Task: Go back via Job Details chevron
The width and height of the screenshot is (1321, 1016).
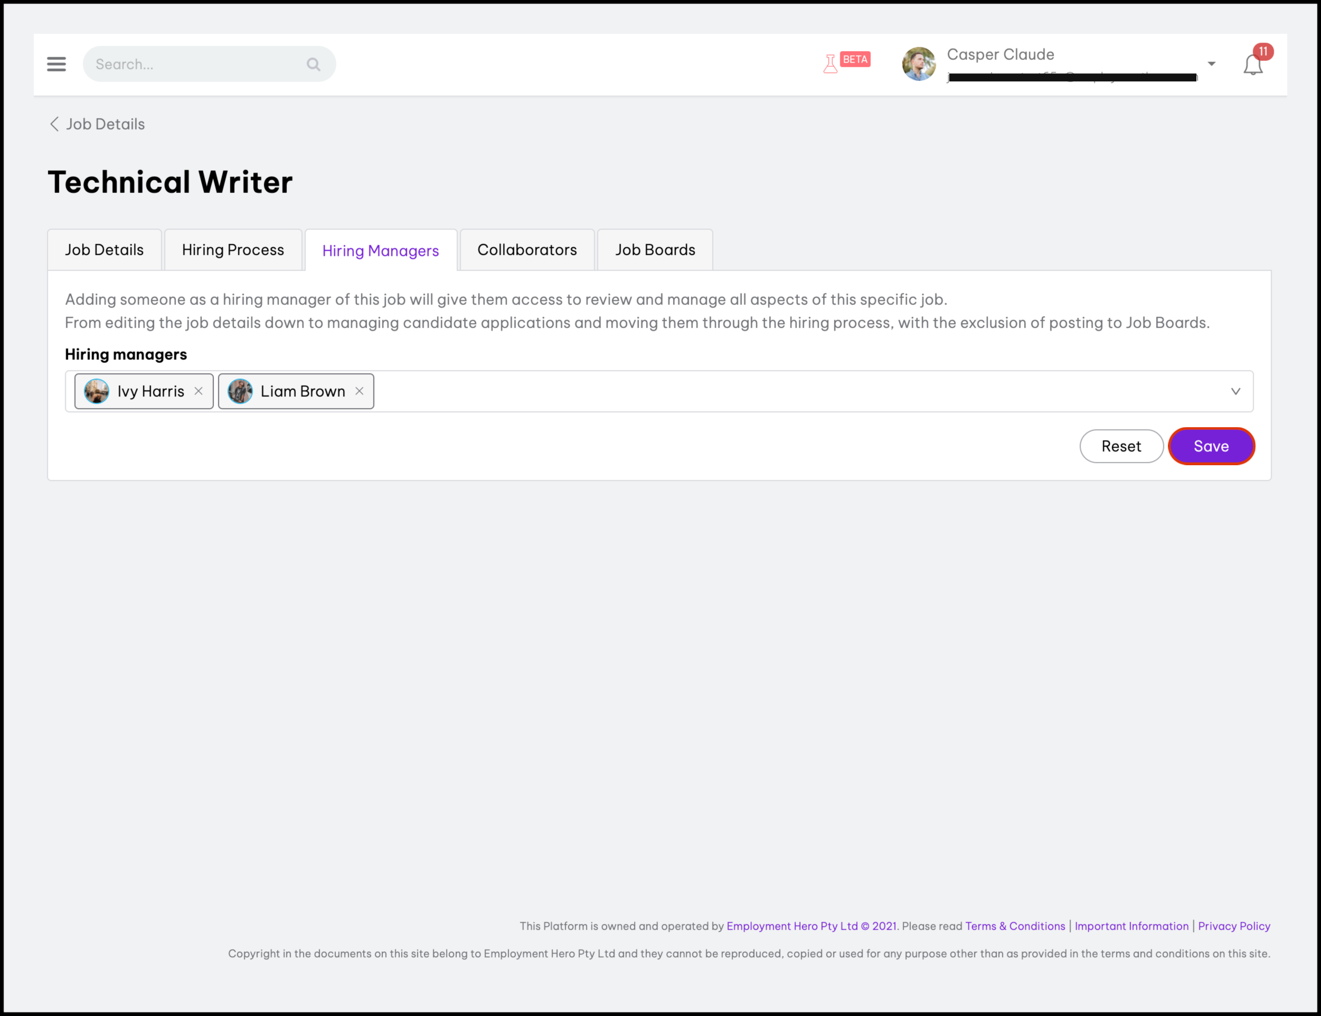Action: [x=54, y=124]
